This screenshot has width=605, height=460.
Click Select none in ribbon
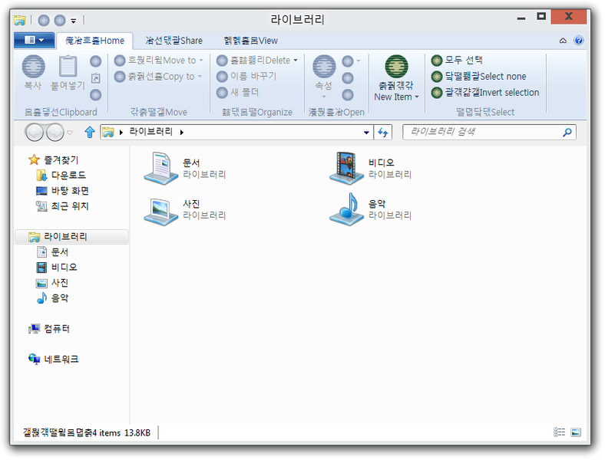(478, 76)
